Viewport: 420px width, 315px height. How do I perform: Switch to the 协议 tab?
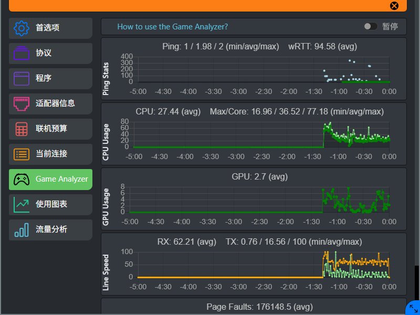point(50,54)
